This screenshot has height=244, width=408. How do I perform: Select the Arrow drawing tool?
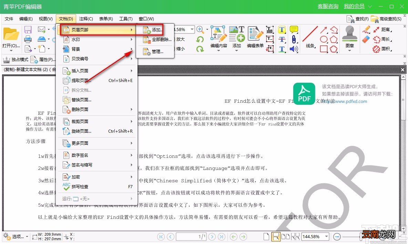tap(324, 30)
